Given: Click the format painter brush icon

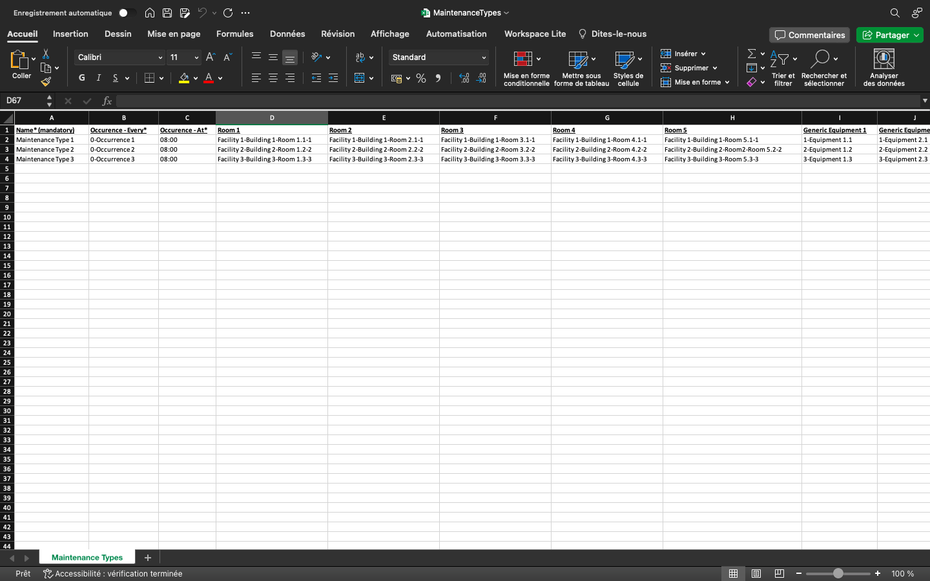Looking at the screenshot, I should 46,82.
